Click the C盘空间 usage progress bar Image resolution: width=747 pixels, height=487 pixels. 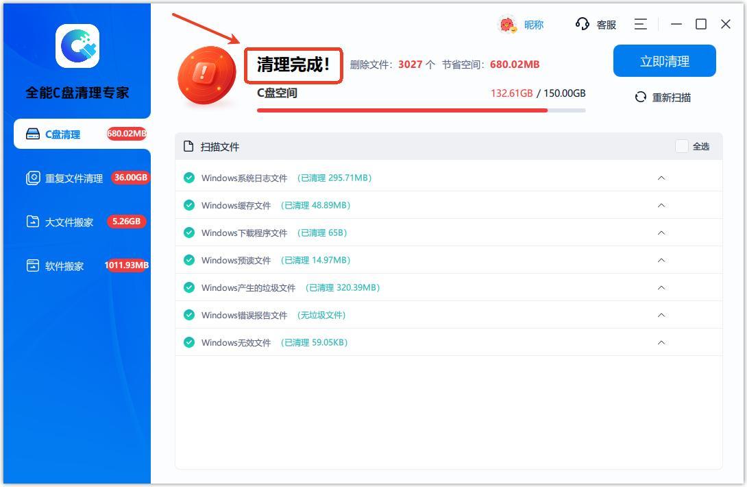[421, 110]
